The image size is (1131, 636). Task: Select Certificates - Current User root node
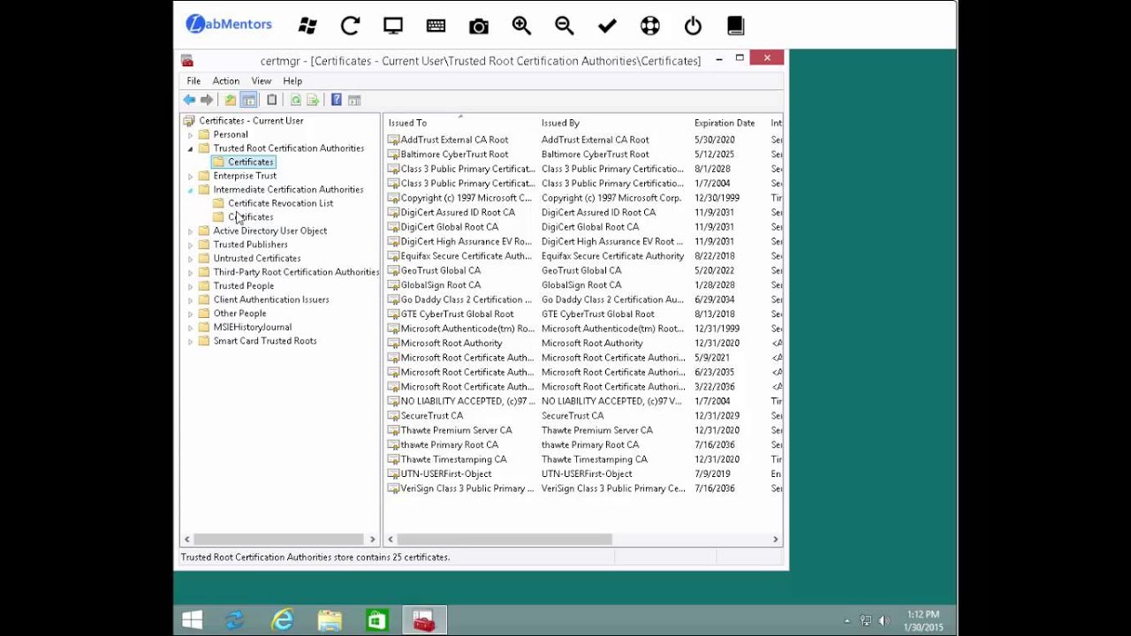[251, 121]
